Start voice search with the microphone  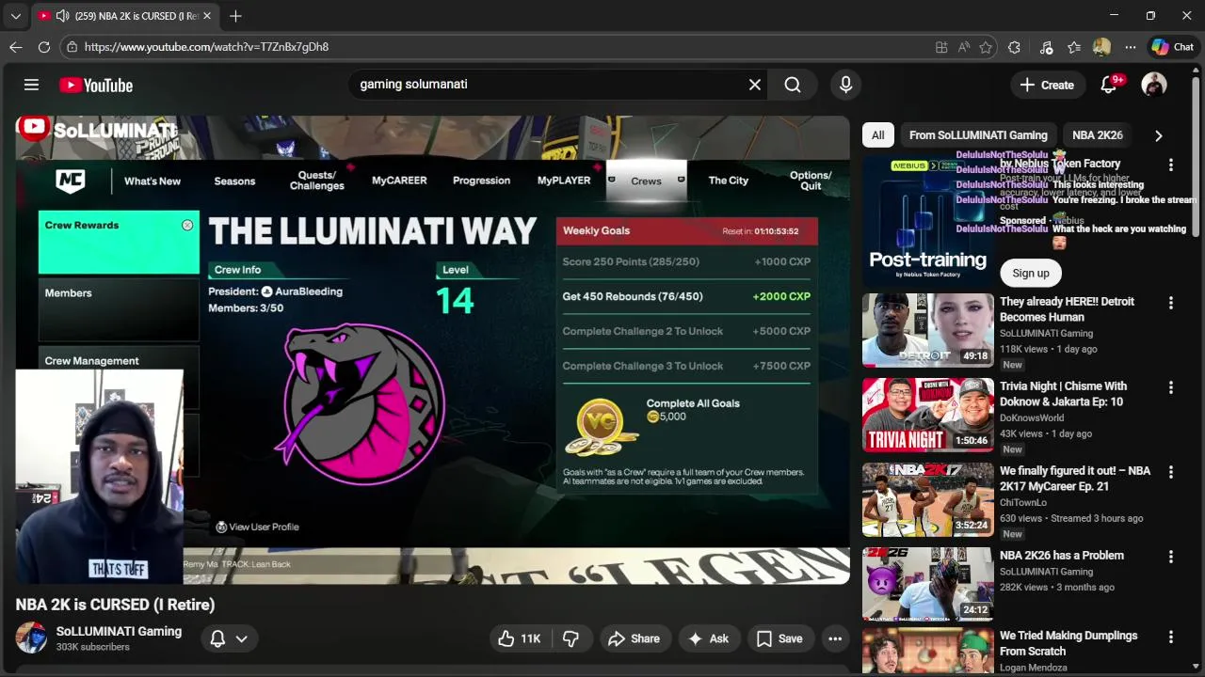[x=845, y=85]
